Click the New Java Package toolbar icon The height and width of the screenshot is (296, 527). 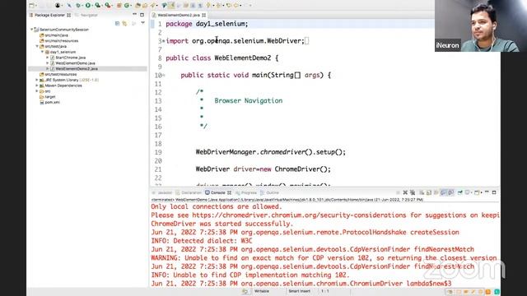click(x=119, y=6)
